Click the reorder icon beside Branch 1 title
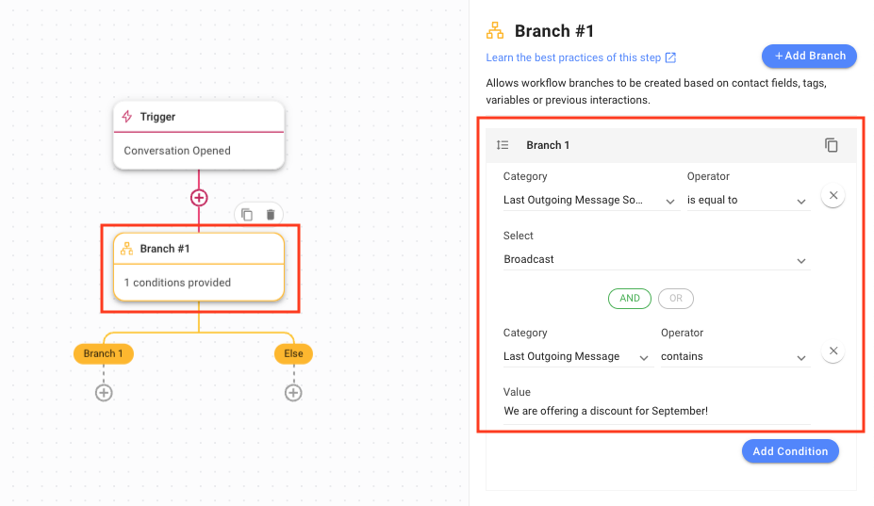This screenshot has width=874, height=506. pyautogui.click(x=503, y=145)
